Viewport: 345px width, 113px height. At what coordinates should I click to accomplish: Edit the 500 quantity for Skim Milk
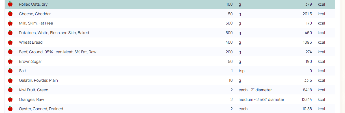229,23
